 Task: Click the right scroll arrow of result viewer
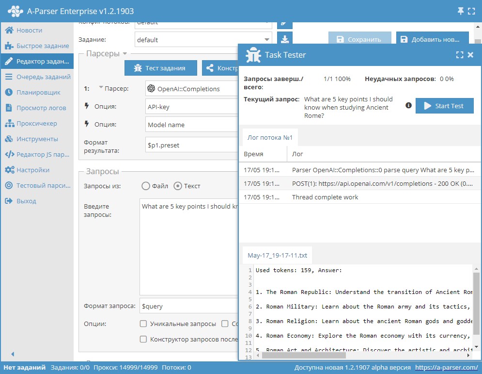468,356
